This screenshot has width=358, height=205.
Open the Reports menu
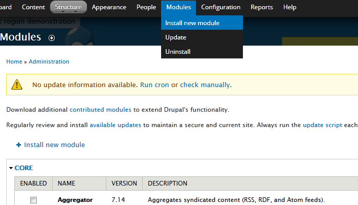(262, 7)
